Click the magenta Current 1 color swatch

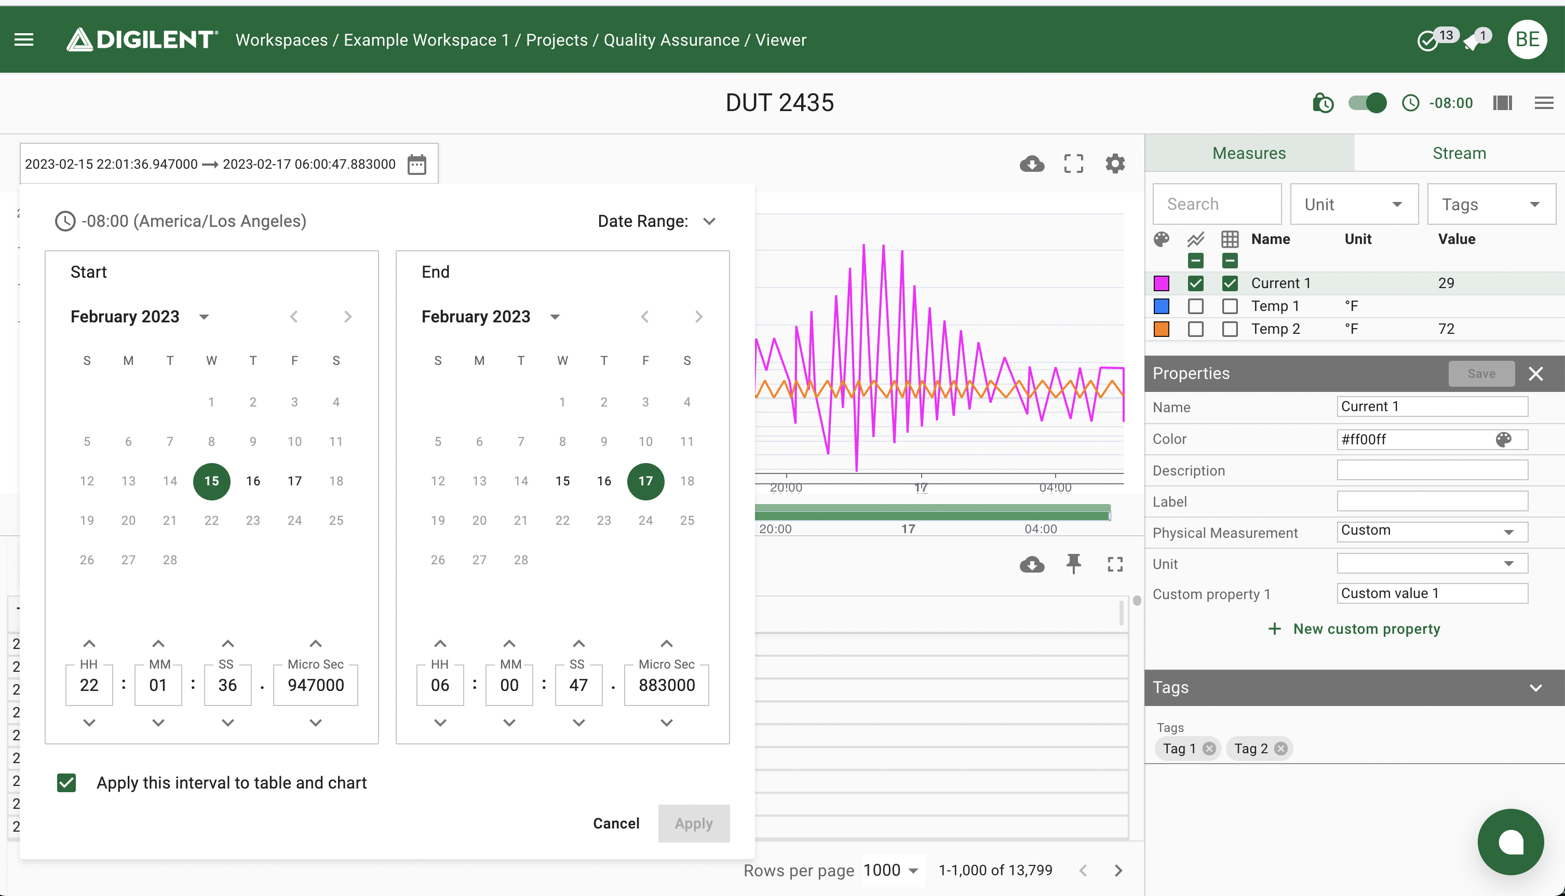pyautogui.click(x=1161, y=283)
